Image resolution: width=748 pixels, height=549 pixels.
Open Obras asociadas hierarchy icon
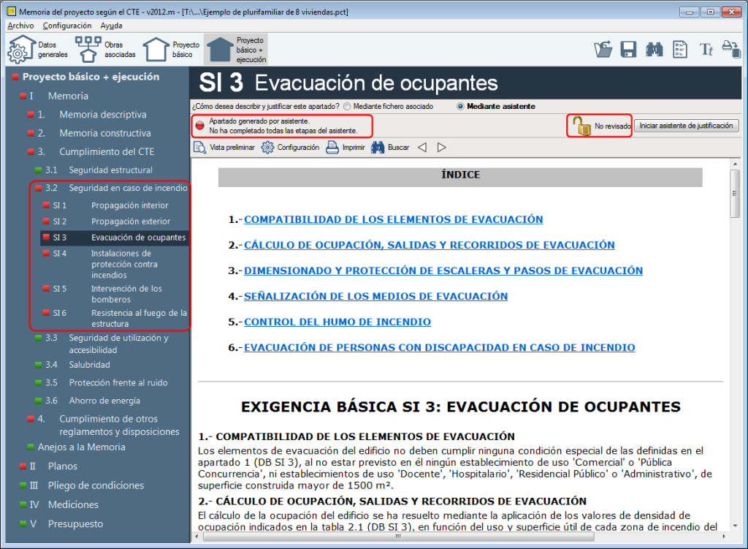click(88, 50)
